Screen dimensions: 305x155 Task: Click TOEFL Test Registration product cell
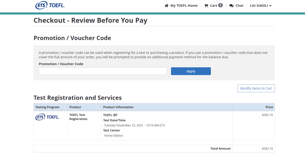click(79, 117)
